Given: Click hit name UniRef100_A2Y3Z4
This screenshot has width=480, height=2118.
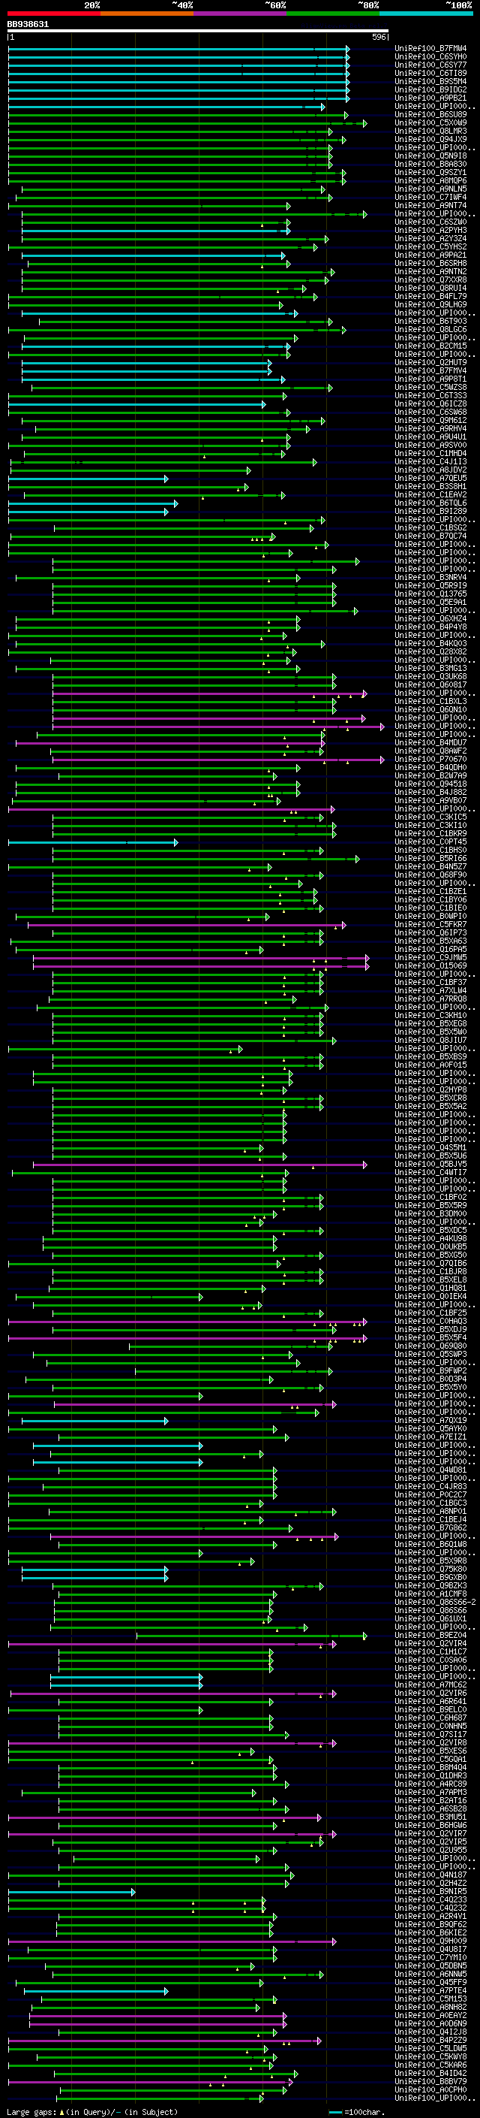Looking at the screenshot, I should 430,238.
